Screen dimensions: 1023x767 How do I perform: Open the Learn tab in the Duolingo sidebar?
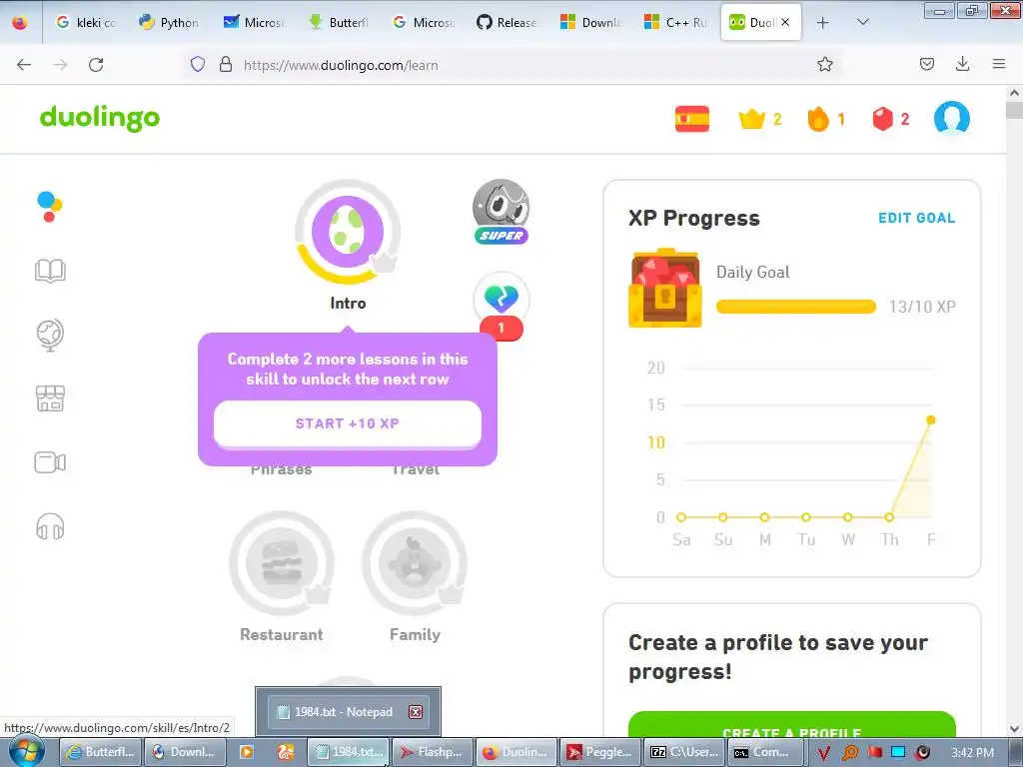pyautogui.click(x=50, y=207)
